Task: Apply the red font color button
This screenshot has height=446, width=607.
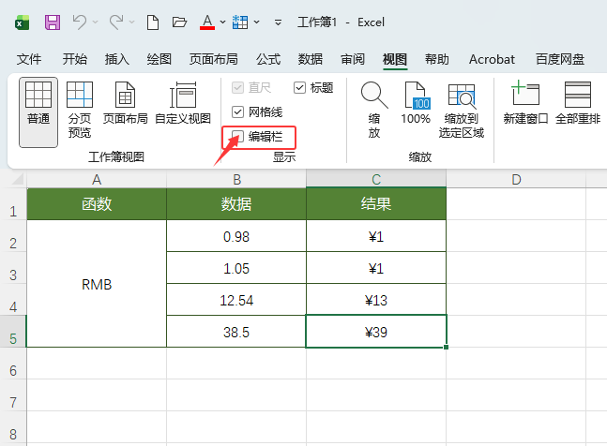Action: point(207,22)
